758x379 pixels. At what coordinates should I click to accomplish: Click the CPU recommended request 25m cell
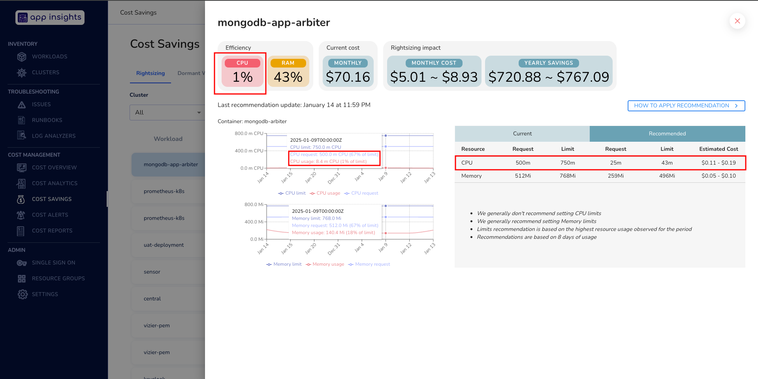pyautogui.click(x=615, y=163)
